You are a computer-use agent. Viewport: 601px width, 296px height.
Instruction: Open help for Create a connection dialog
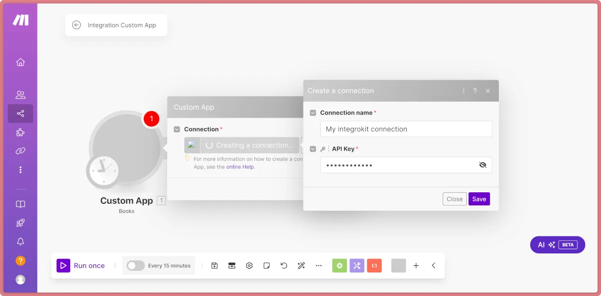click(475, 91)
